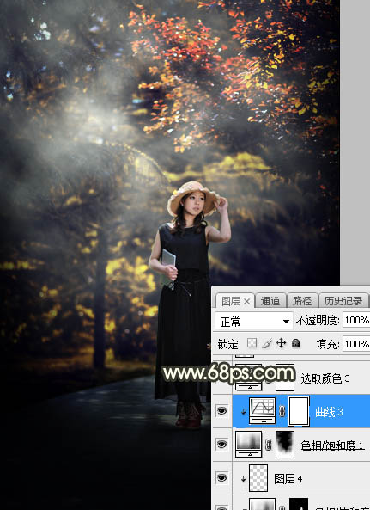Screen dimensions: 370x510
Task: Switch to the 通道 tab
Action: coord(270,301)
